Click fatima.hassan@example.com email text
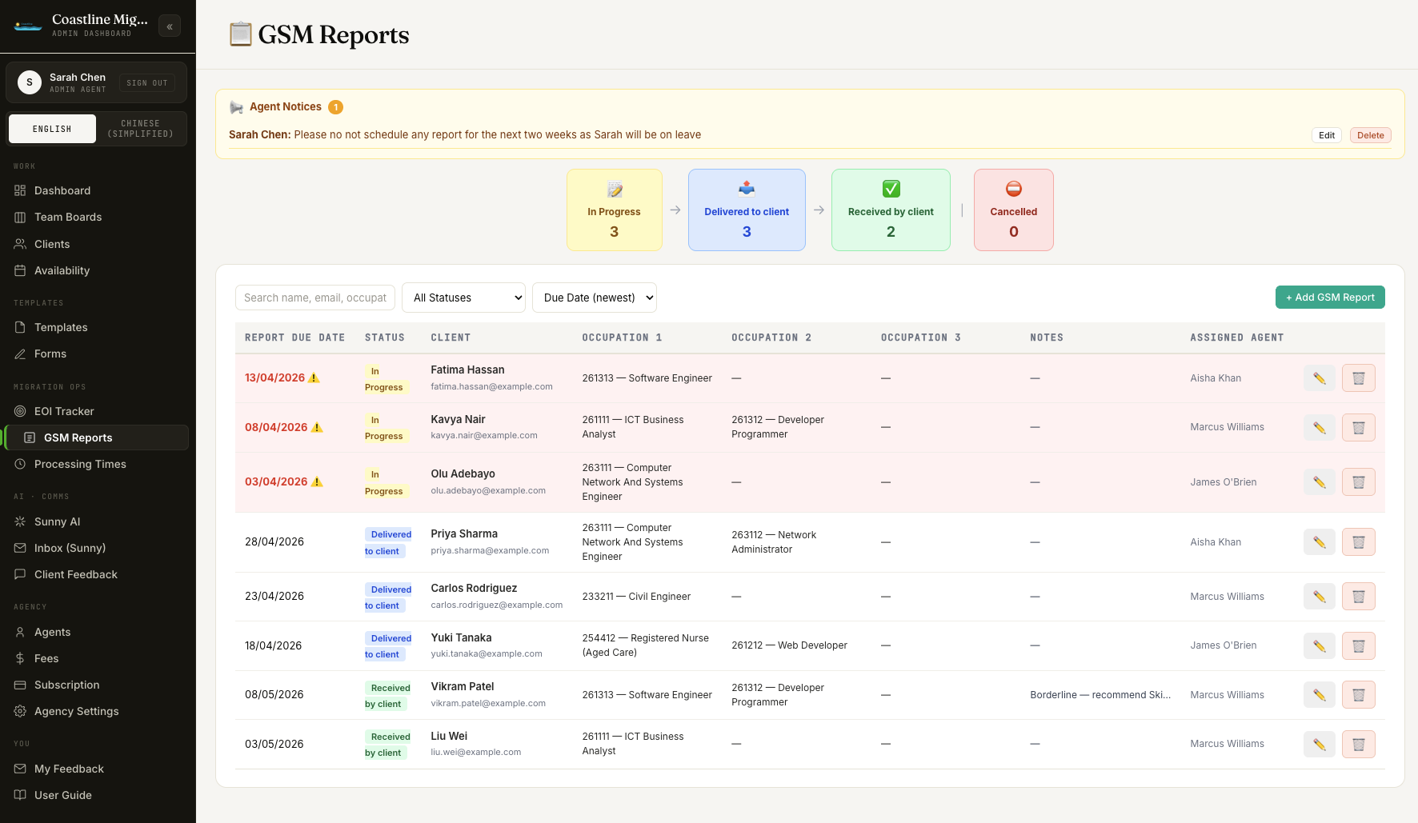Image resolution: width=1418 pixels, height=823 pixels. coord(491,386)
